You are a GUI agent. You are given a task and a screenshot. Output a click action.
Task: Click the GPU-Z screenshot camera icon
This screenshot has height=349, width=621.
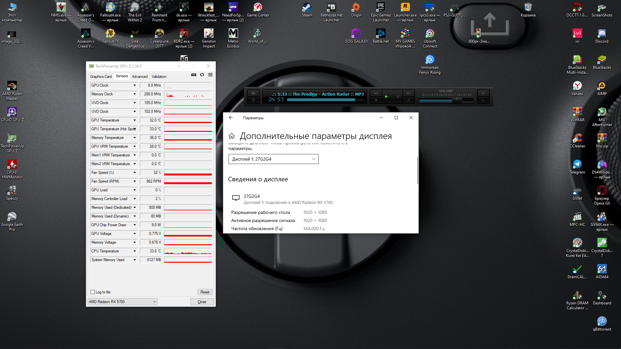point(193,75)
